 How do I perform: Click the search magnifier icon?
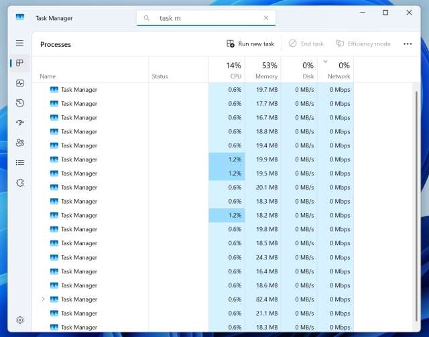tap(147, 18)
